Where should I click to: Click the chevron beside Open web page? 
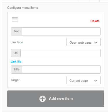pos(96,42)
